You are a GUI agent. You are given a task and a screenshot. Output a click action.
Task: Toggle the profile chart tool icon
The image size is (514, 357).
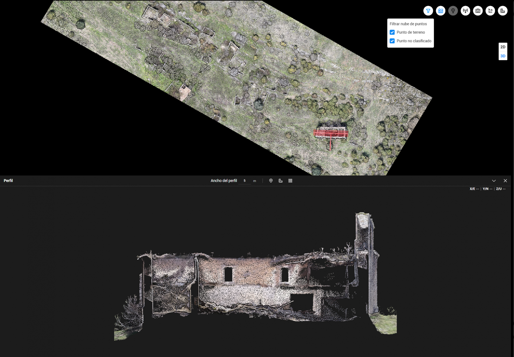440,11
